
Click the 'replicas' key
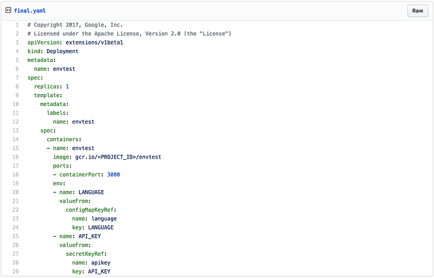[x=46, y=87]
